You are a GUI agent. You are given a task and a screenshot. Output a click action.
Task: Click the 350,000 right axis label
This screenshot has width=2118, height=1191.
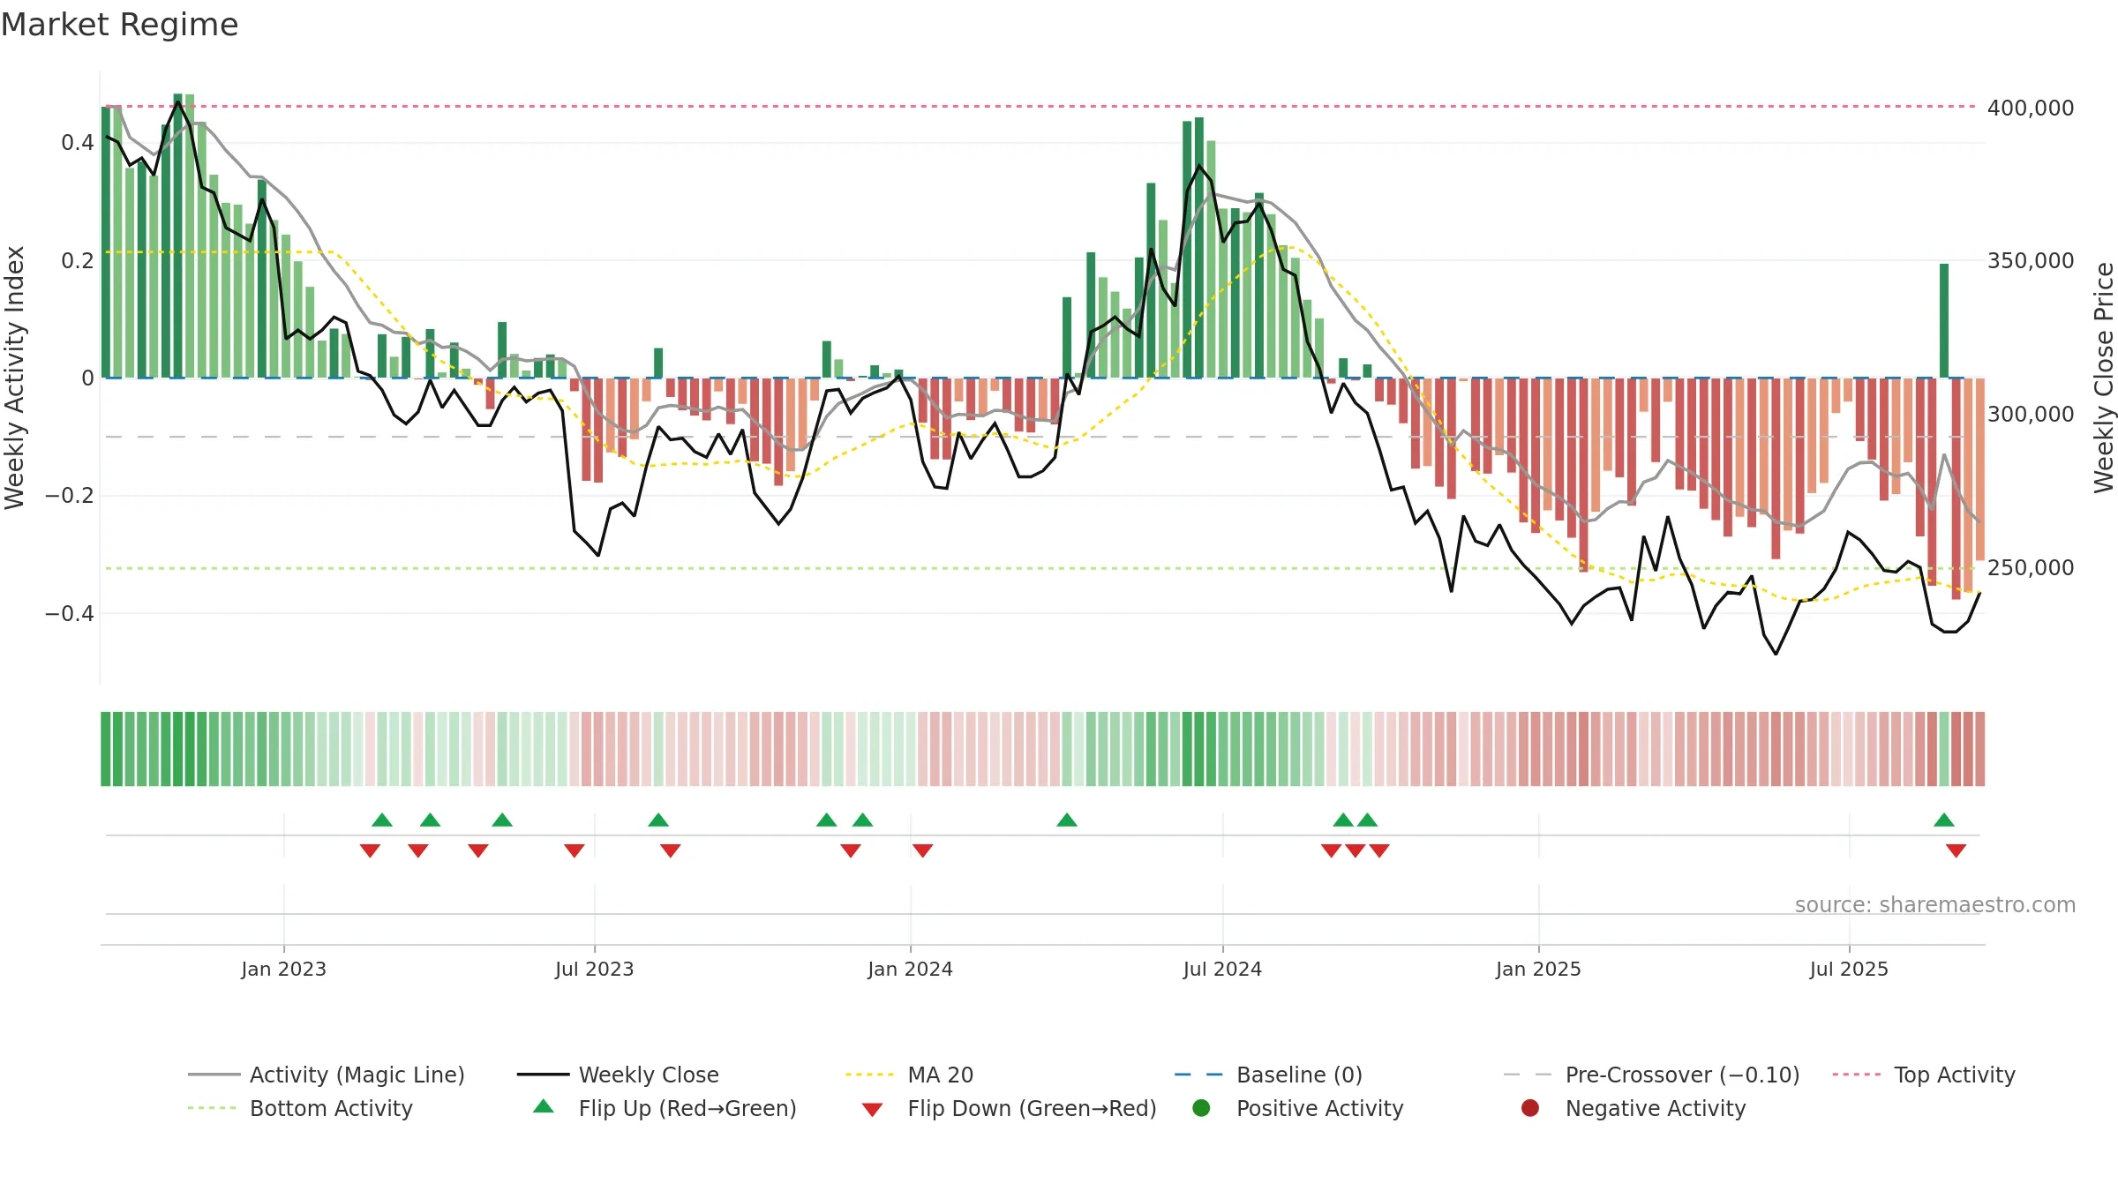coord(2031,261)
